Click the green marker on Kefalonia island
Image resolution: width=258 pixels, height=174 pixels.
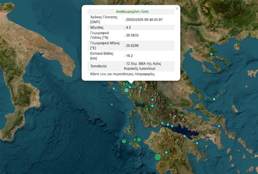129,132
